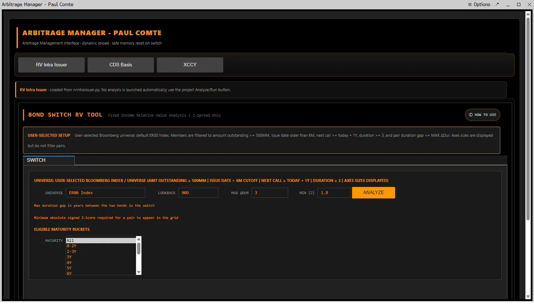Viewport: 534px width, 308px height.
Task: Click the orange ANALYZE button
Action: [373, 192]
